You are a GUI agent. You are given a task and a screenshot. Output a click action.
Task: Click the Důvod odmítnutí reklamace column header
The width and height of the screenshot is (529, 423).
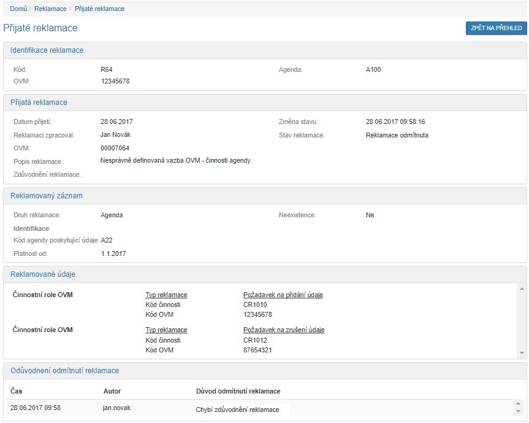[x=238, y=391]
